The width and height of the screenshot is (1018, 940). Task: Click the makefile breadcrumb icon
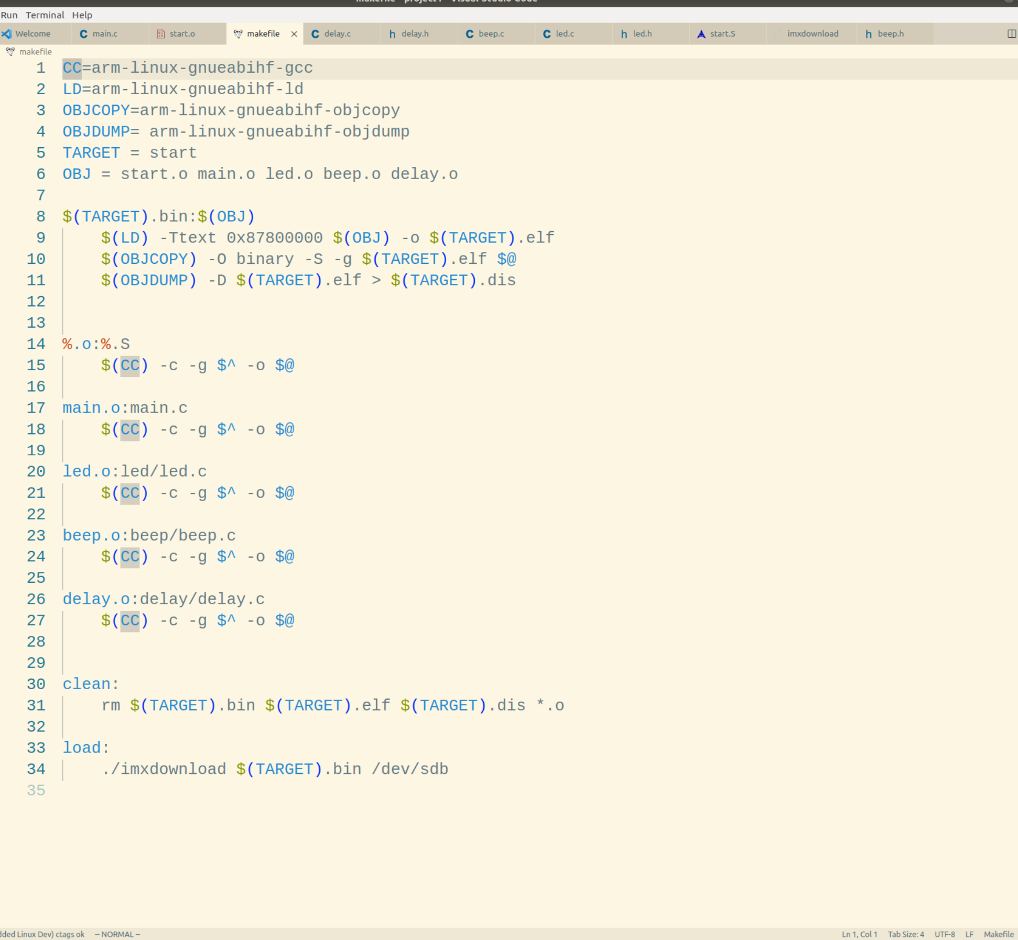10,51
